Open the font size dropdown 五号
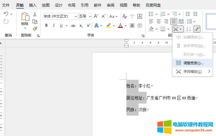 click(85, 16)
